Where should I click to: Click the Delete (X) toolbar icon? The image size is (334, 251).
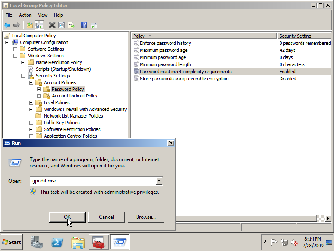click(x=52, y=26)
